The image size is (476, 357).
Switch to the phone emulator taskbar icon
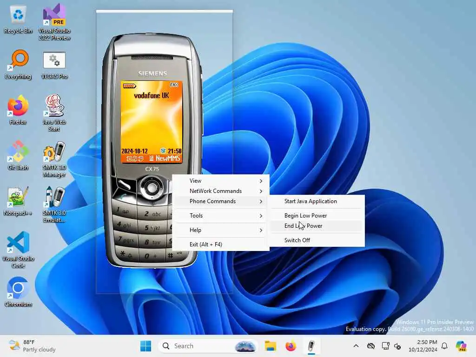[311, 346]
